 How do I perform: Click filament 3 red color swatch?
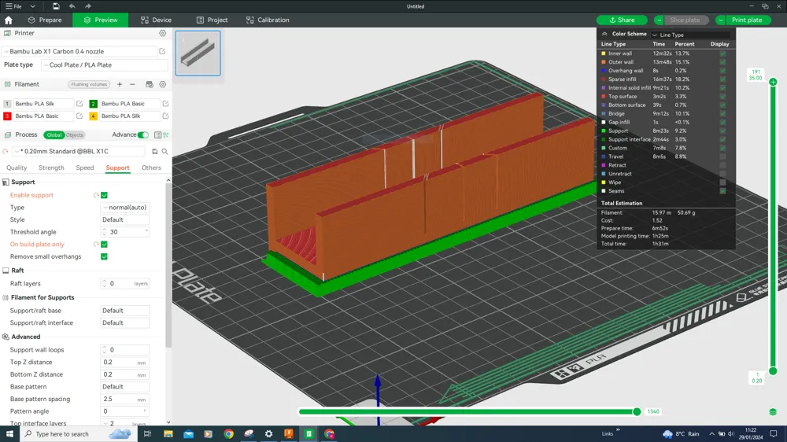[7, 116]
